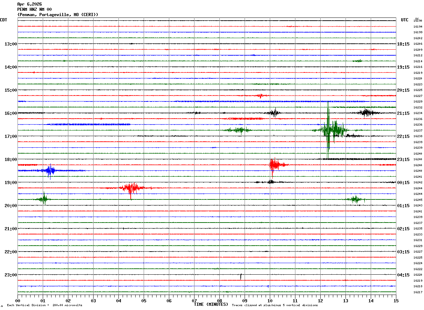
Task: Click the DC offset value 16217
Action: 418,292
